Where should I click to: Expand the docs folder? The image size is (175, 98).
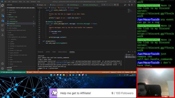pyautogui.click(x=20, y=14)
